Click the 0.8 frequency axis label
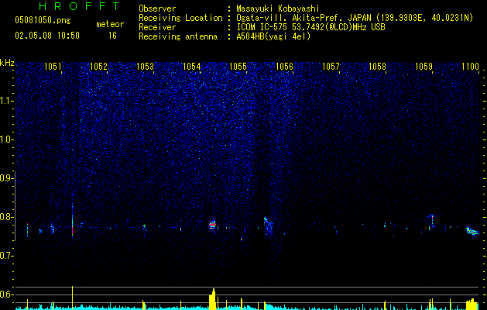 tap(5, 217)
